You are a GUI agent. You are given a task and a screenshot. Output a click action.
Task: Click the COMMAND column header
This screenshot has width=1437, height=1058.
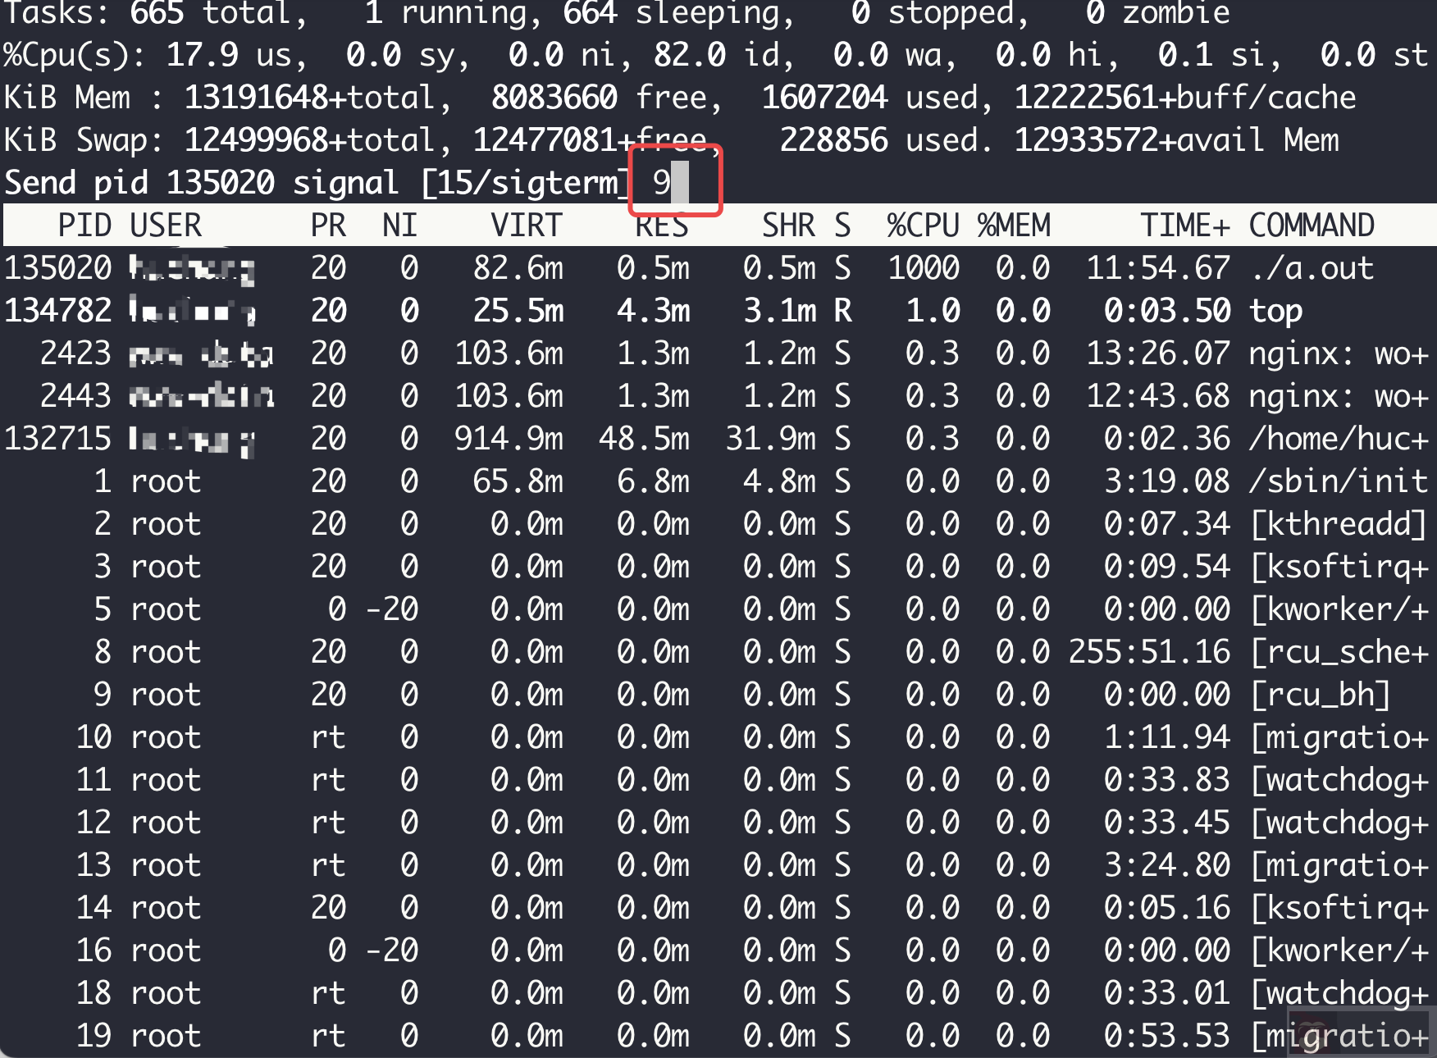tap(1311, 225)
